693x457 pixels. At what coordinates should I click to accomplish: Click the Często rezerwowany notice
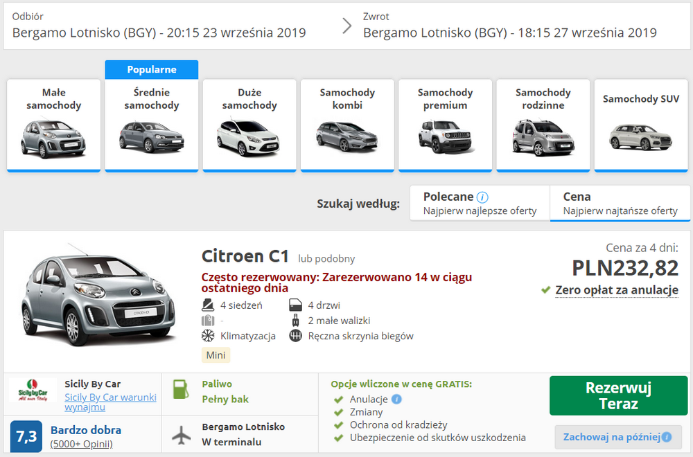pos(337,283)
